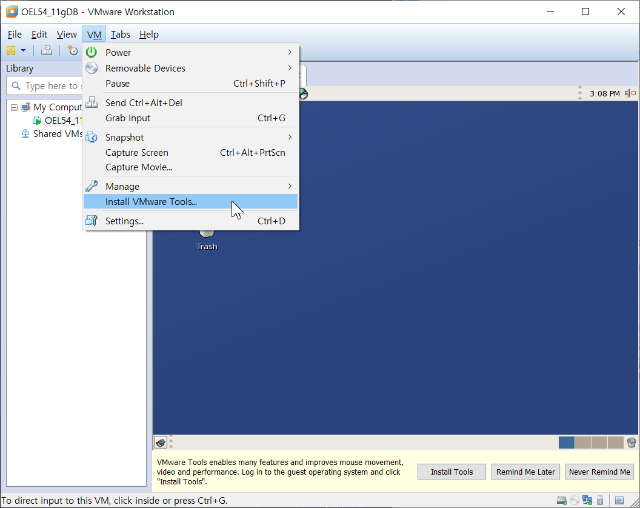Select Install VMware Tools... menu entry

click(191, 201)
